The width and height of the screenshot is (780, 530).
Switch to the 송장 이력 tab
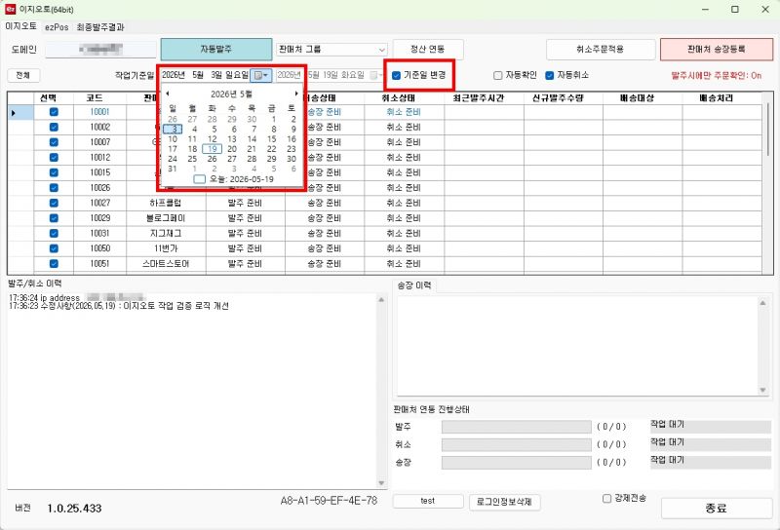point(413,285)
